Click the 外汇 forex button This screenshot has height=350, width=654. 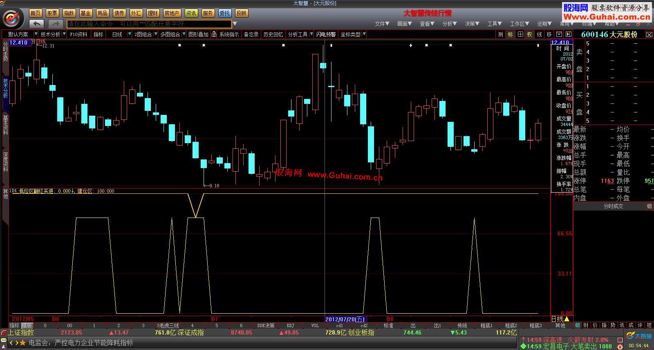[x=136, y=13]
